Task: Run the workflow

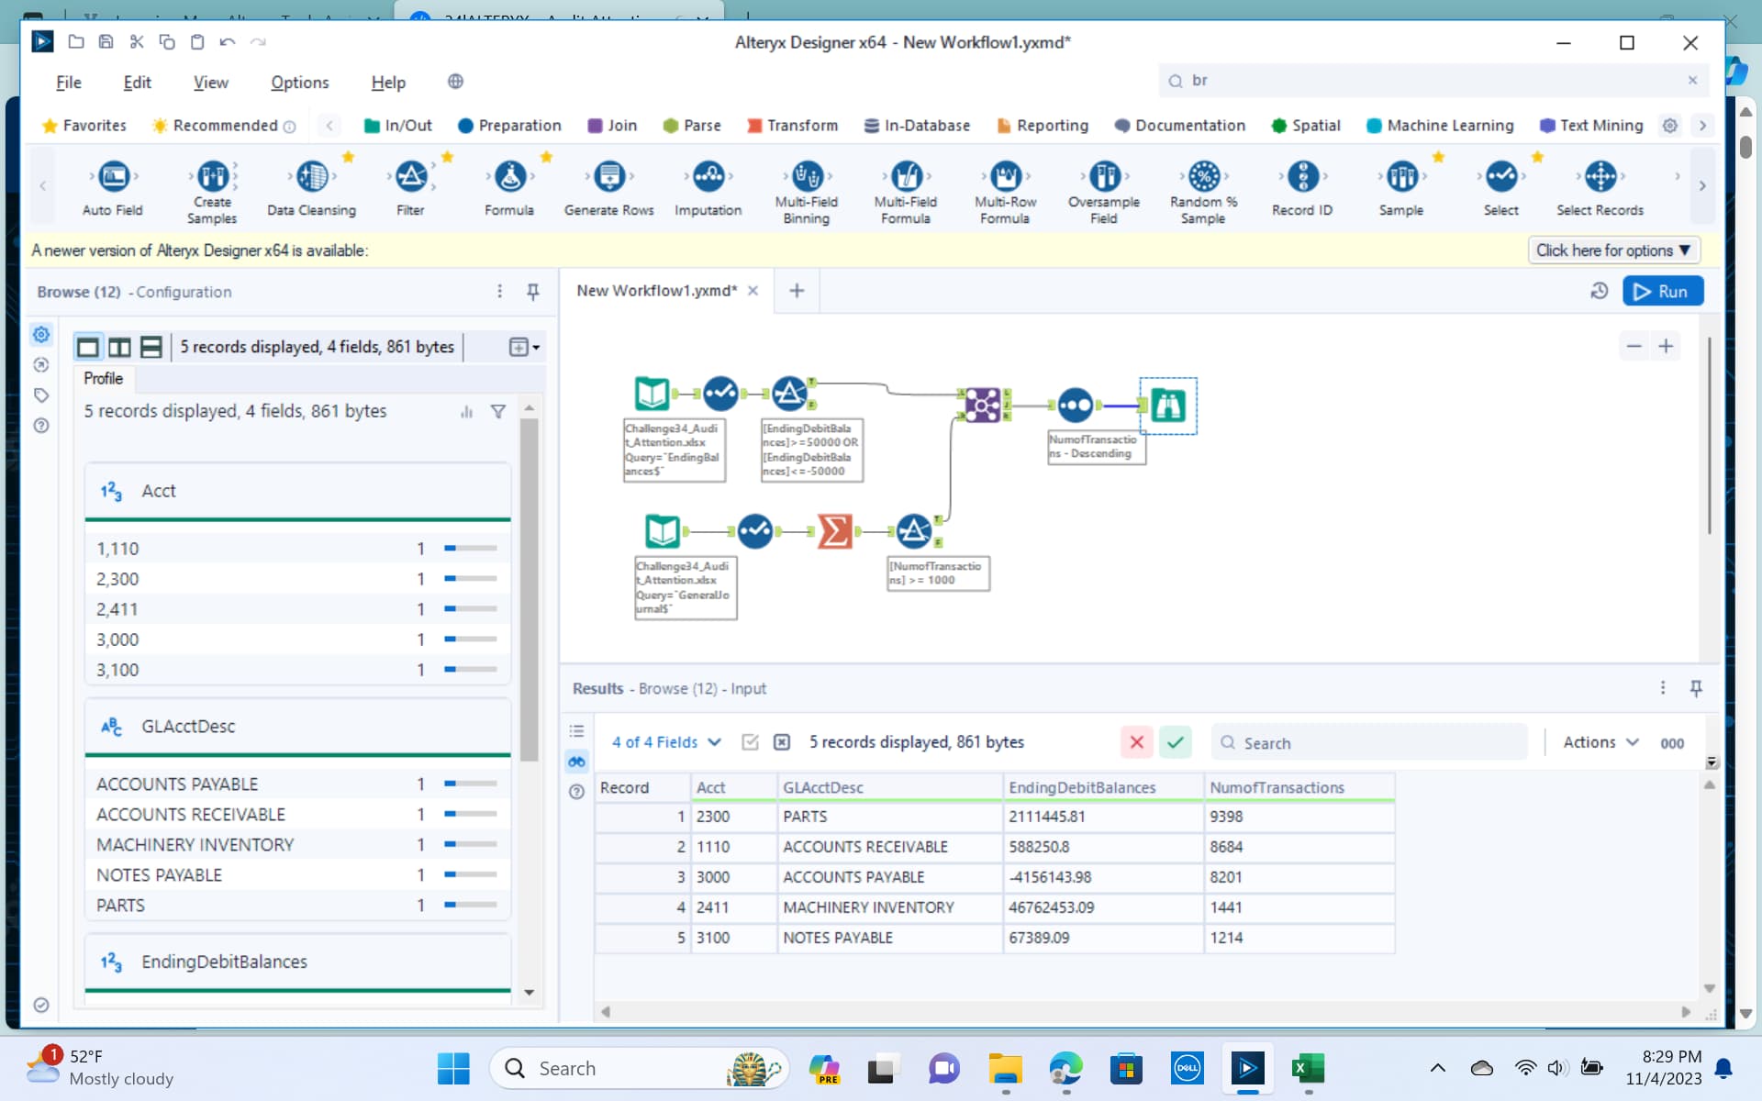Action: pyautogui.click(x=1663, y=291)
